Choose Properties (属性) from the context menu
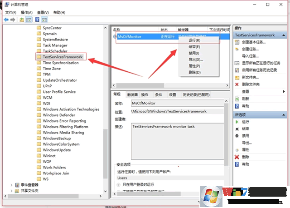The height and width of the screenshot is (208, 290). click(x=199, y=66)
